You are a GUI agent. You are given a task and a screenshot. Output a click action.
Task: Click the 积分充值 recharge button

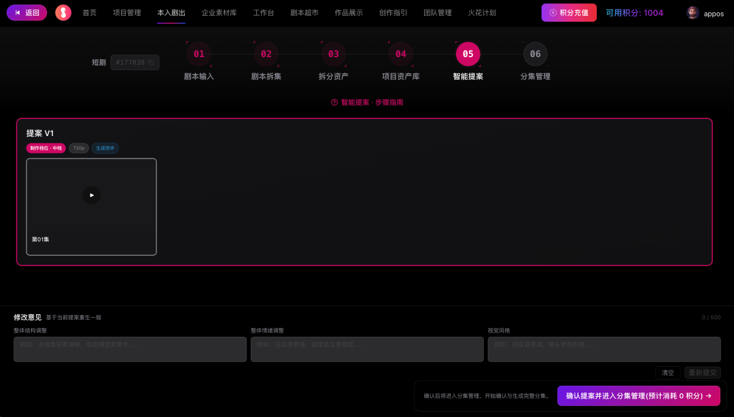570,13
